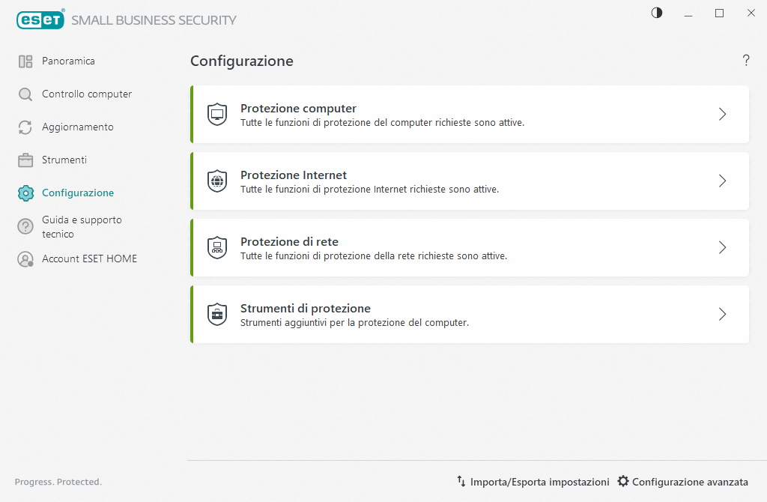Click the Protezione di rete shield icon
Viewport: 767px width, 502px height.
click(x=217, y=247)
